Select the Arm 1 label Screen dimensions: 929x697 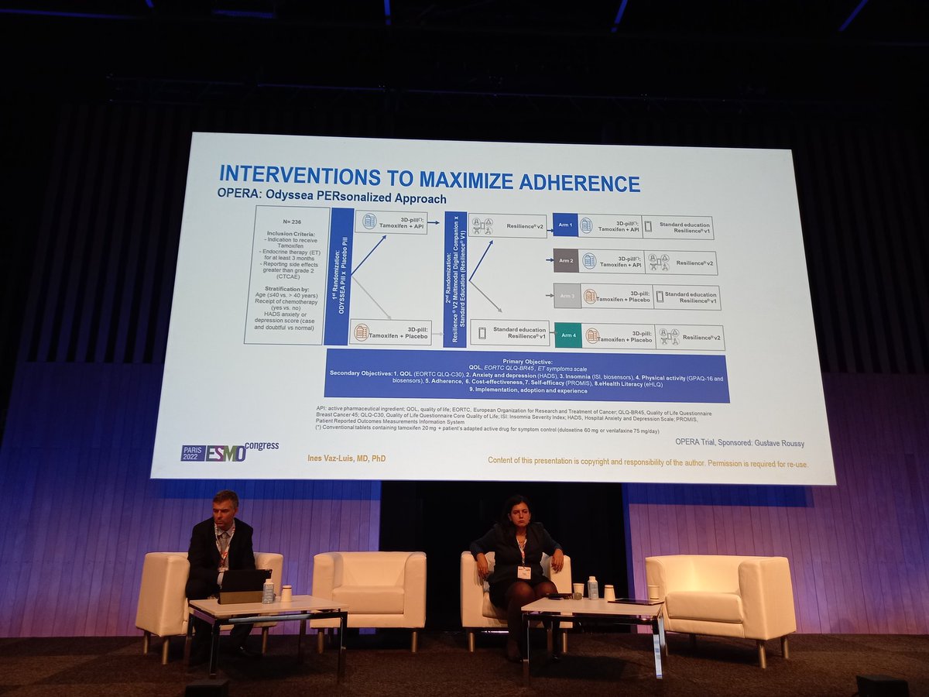point(564,225)
